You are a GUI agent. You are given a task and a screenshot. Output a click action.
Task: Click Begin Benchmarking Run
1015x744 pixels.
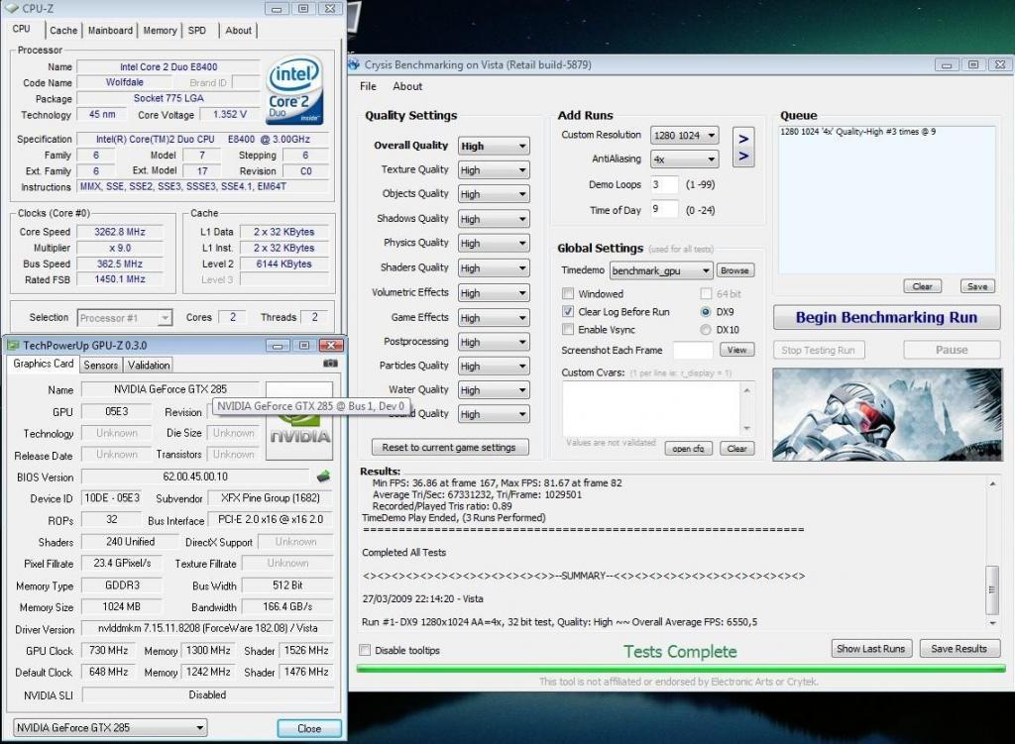click(x=886, y=318)
